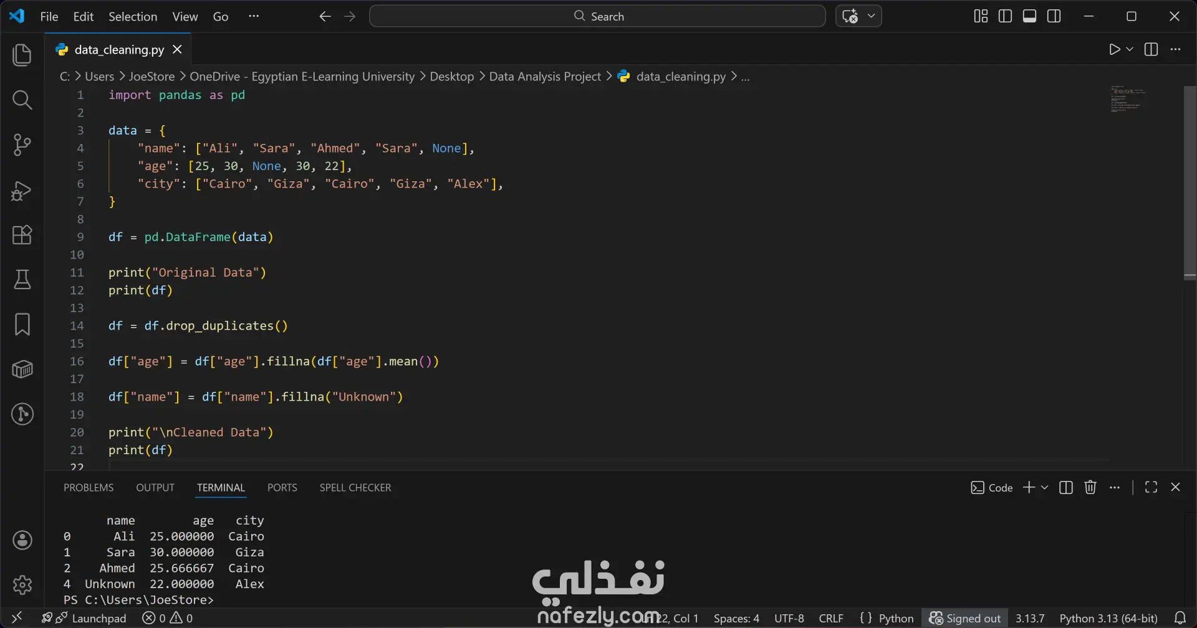Expand the breadcrumb symbol ellipsis after data_cleaning.py

tap(746, 77)
